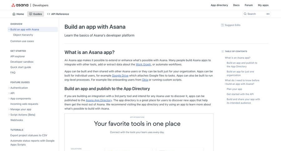
Task: Open Docs in top navigation
Action: (236, 5)
